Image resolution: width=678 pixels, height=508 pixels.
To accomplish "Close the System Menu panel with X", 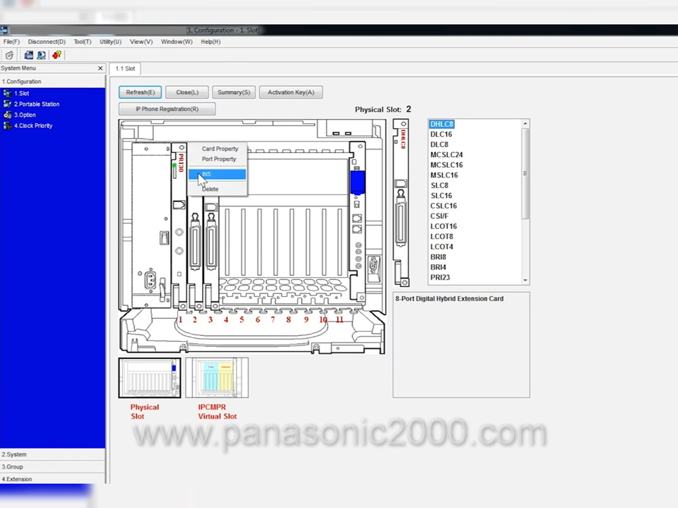I will pos(100,68).
